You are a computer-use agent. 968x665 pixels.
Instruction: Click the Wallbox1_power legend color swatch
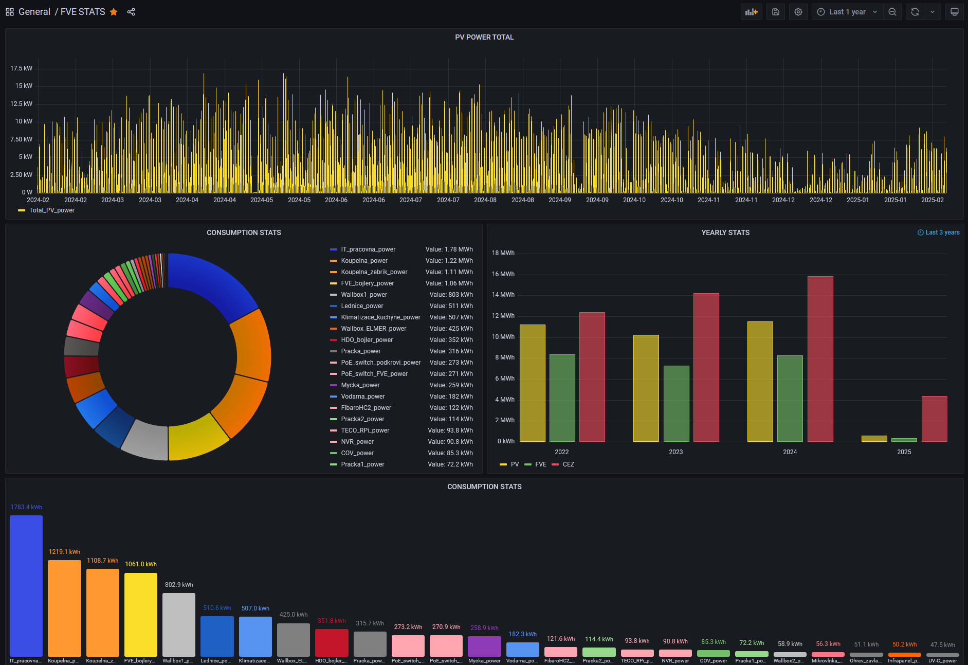pos(334,295)
